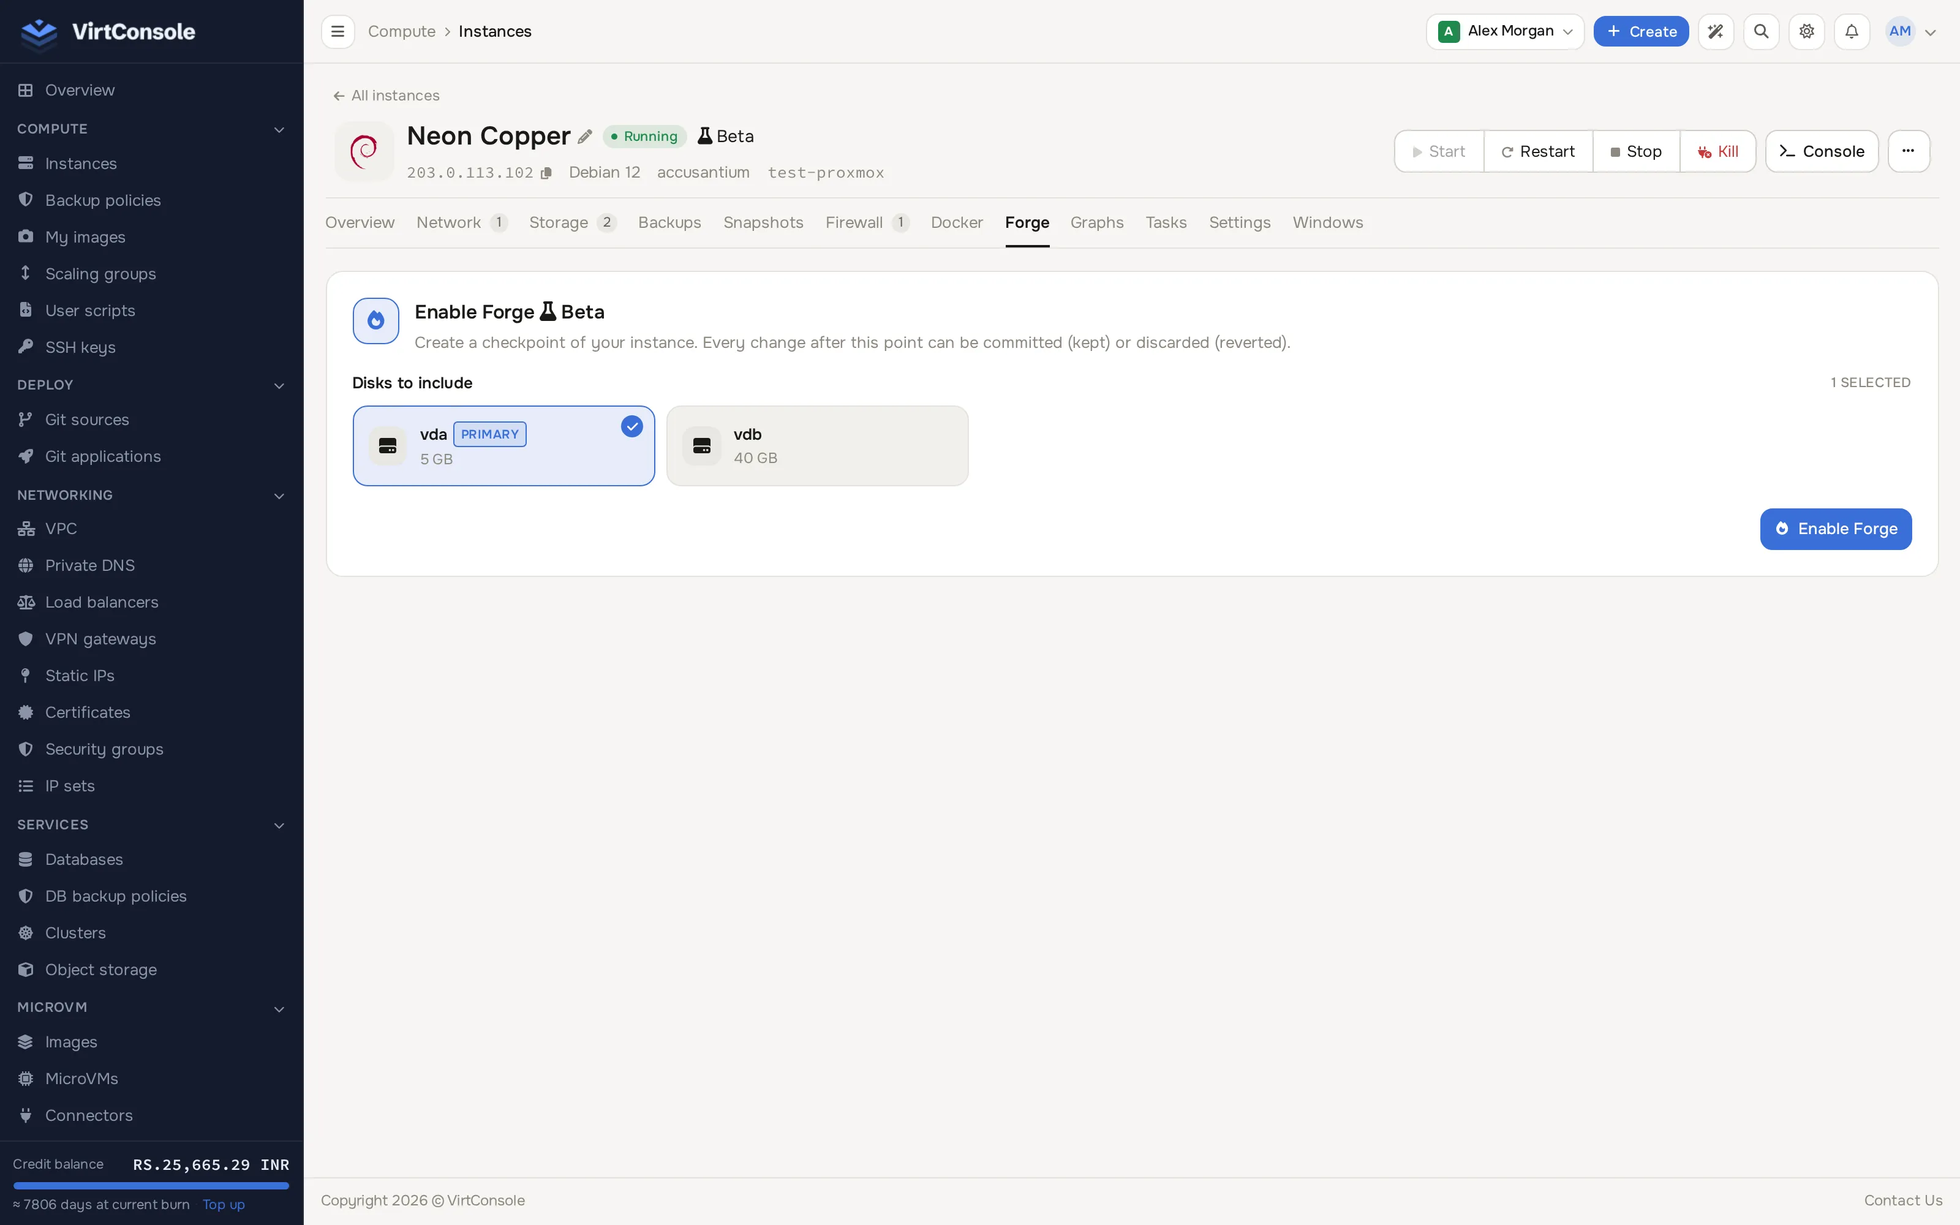
Task: Kill the instance
Action: pyautogui.click(x=1718, y=151)
